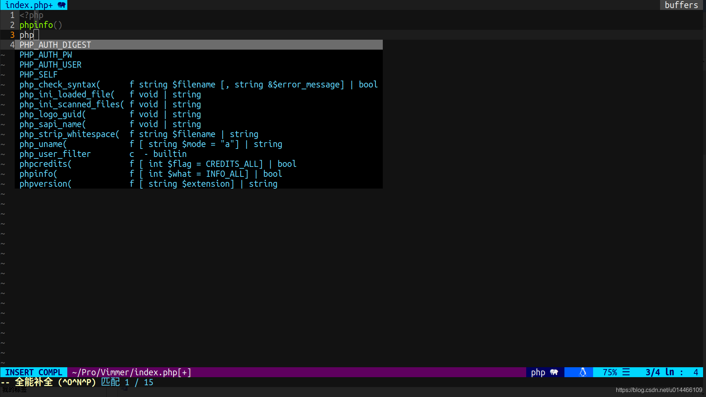Image resolution: width=706 pixels, height=397 pixels.
Task: Click line number 2 in the gutter
Action: tap(12, 25)
